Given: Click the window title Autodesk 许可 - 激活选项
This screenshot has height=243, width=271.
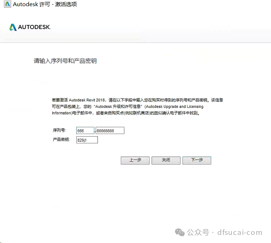Looking at the screenshot, I should coord(45,4).
